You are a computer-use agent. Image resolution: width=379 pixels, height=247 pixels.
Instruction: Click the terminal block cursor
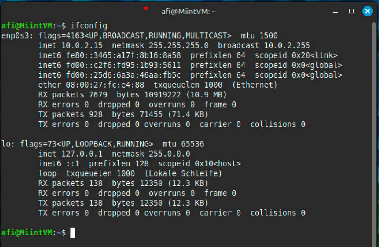73,232
